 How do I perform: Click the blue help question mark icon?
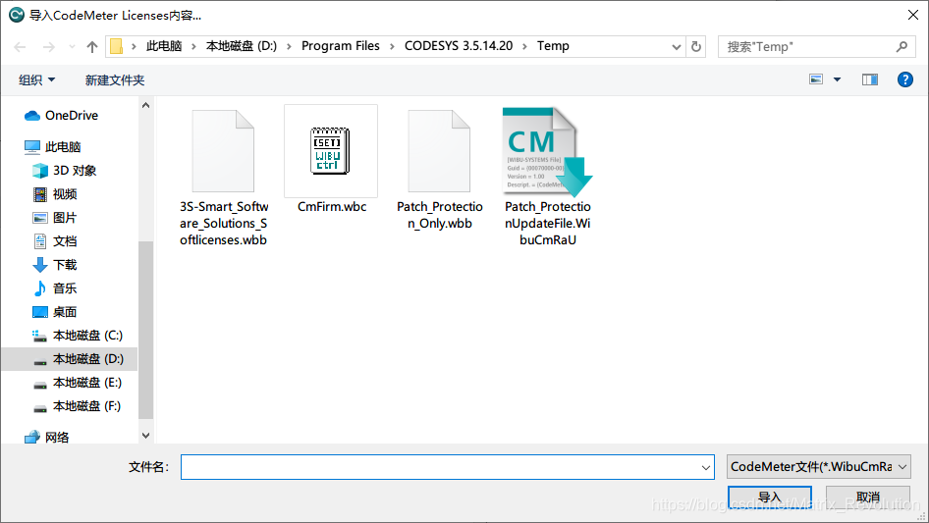pos(905,79)
